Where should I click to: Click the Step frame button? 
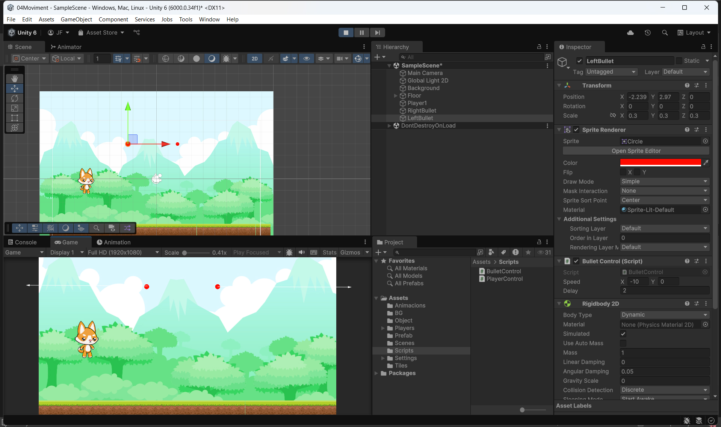[x=377, y=33]
